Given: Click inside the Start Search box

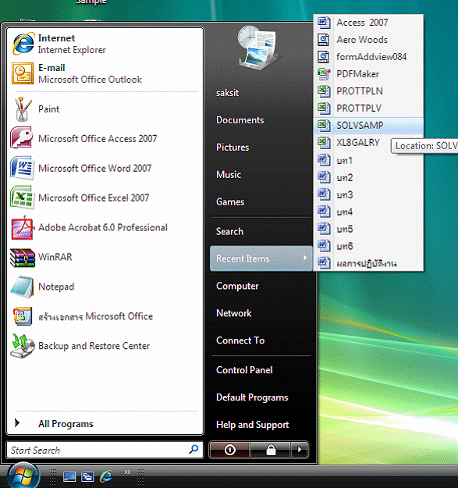Looking at the screenshot, I should click(105, 450).
